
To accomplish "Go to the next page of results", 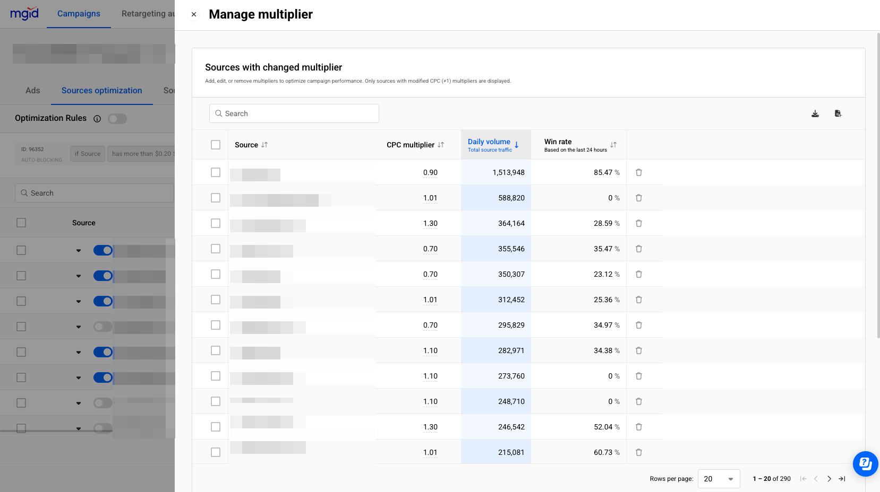I will (829, 479).
